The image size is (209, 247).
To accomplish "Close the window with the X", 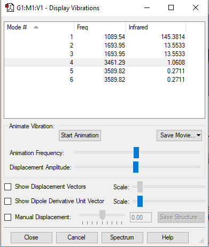I will point(196,7).
